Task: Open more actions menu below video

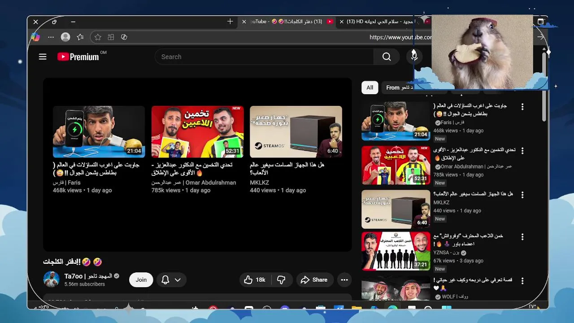Action: (344, 280)
